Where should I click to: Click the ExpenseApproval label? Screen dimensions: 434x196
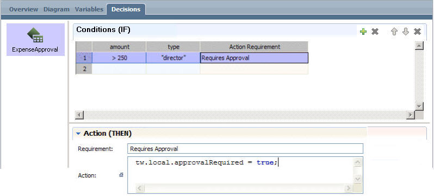(35, 50)
